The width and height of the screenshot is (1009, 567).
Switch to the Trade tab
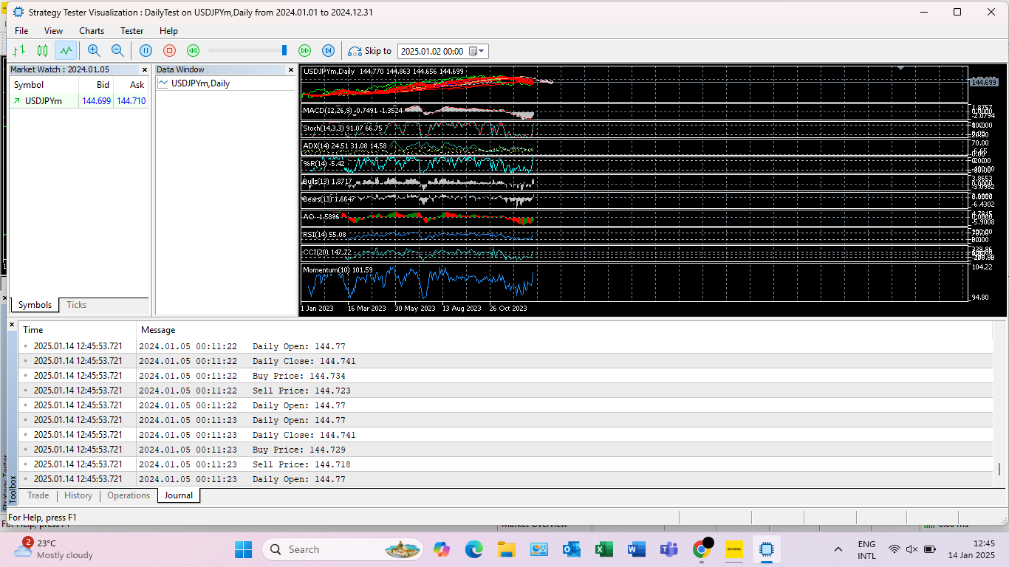pos(38,495)
